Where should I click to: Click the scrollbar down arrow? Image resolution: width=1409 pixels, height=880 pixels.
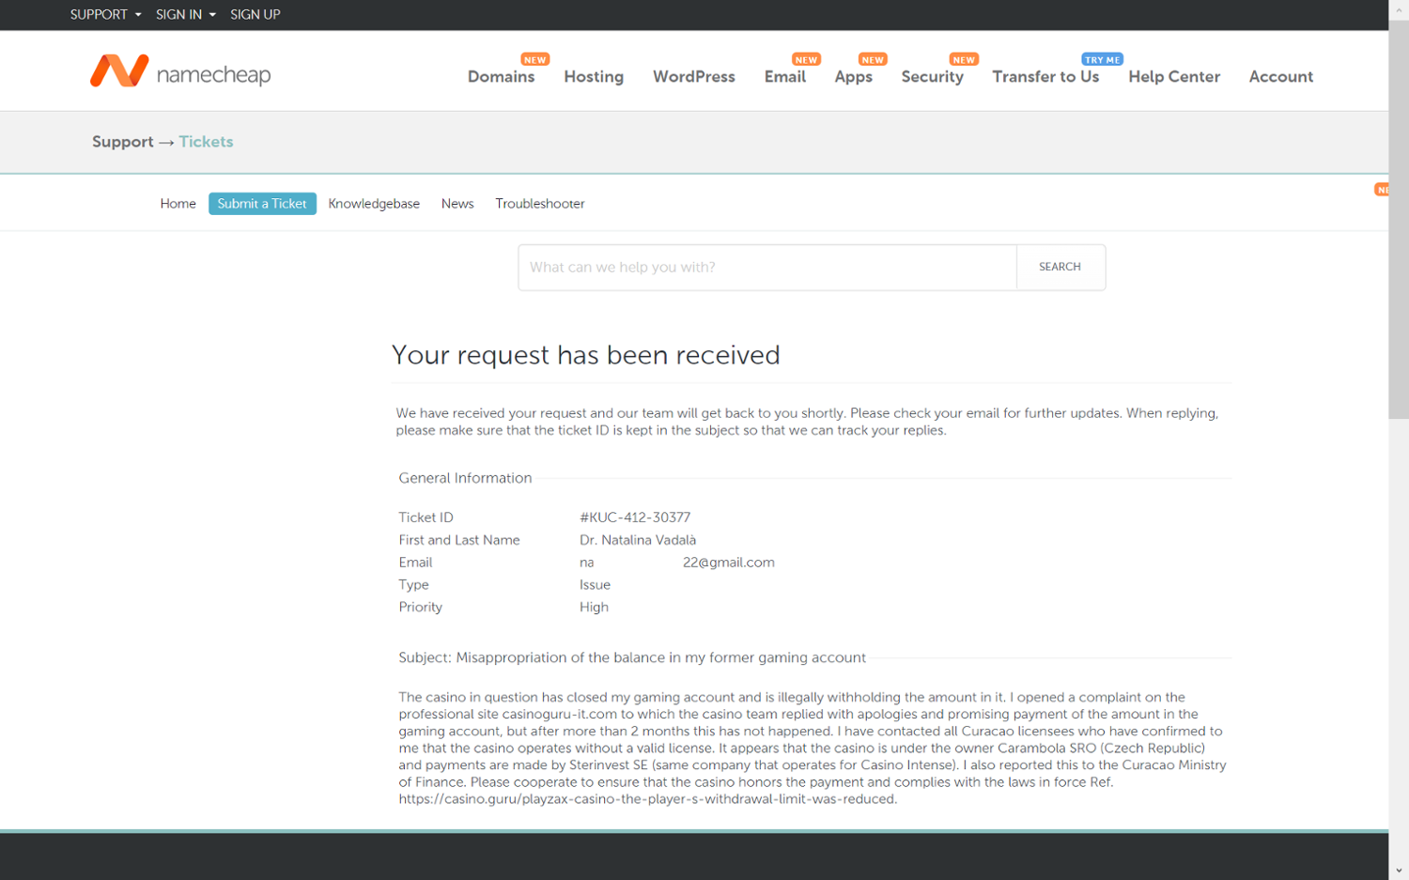[x=1399, y=871]
